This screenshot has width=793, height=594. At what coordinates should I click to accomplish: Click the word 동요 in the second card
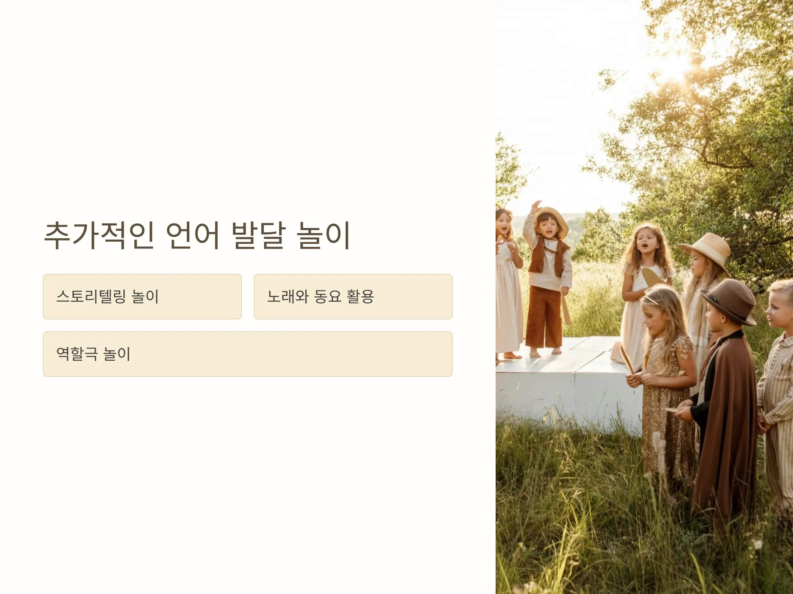point(327,296)
